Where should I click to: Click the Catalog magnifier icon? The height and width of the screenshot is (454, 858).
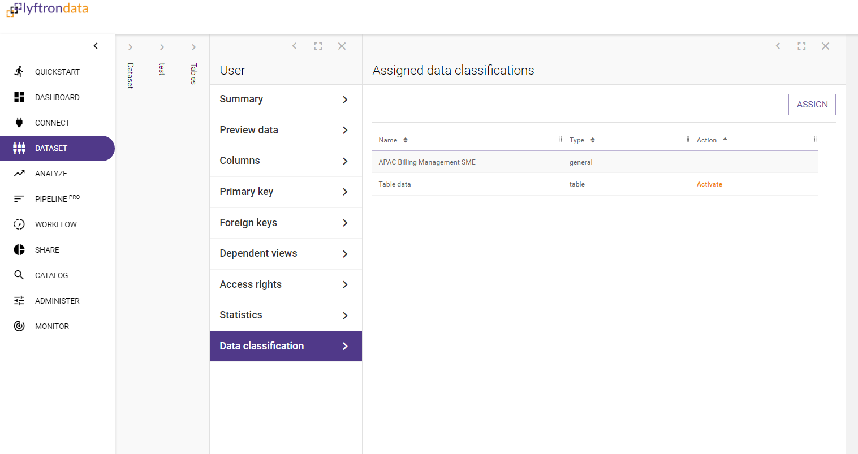[x=19, y=275]
